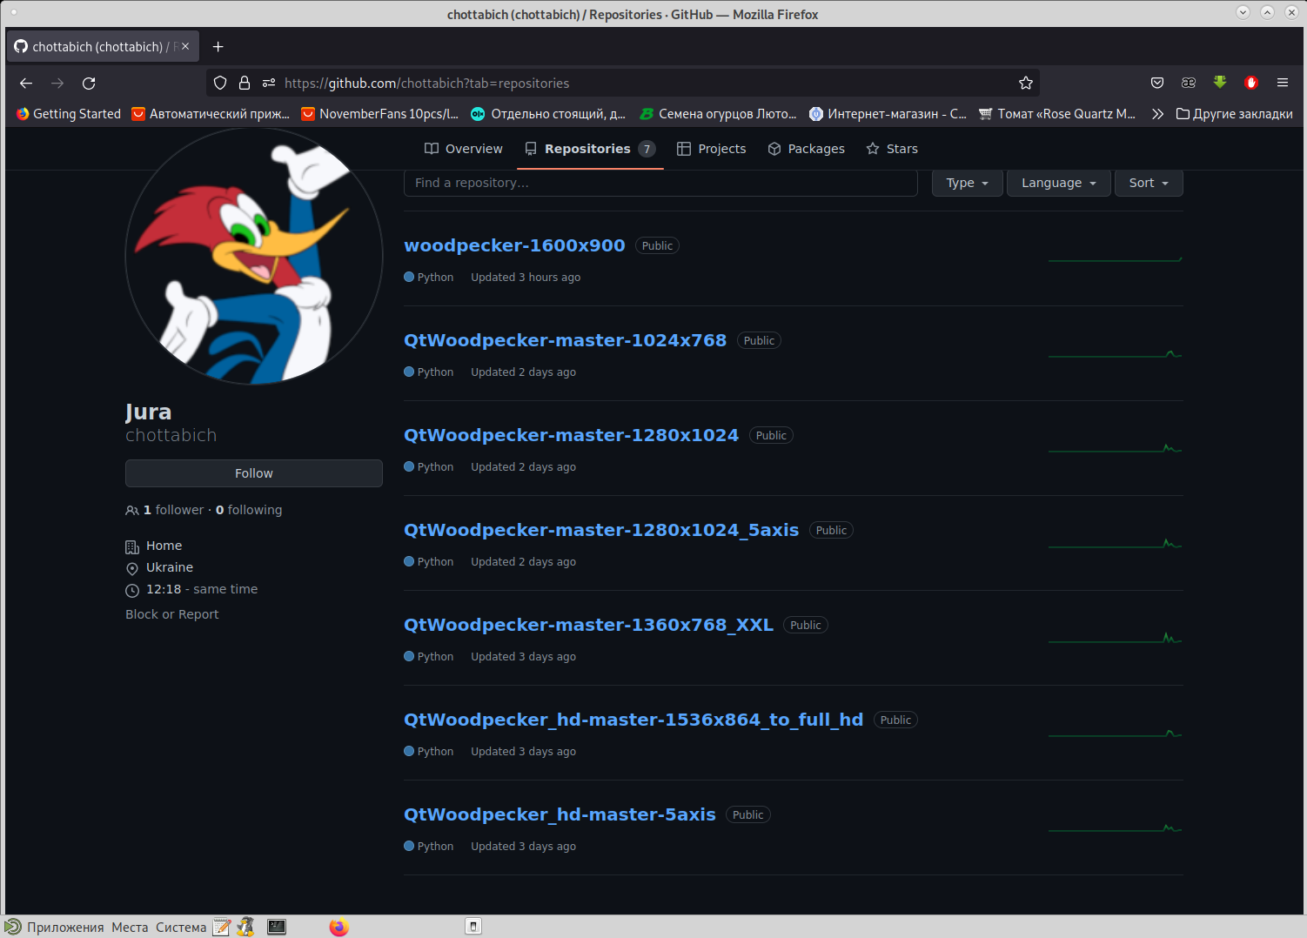Open QtWoodpecker-master-1360x768_XXL repository

coord(588,625)
